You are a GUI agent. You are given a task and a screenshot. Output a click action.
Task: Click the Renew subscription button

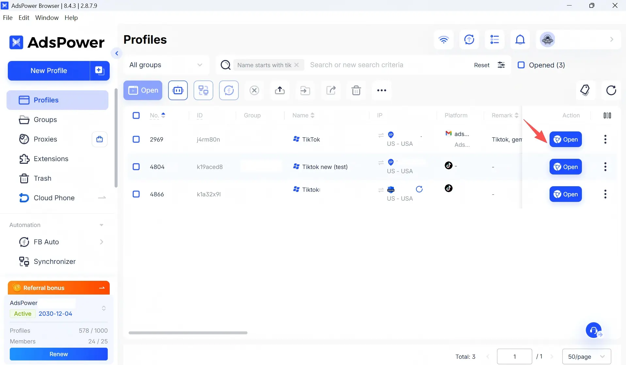(x=59, y=354)
